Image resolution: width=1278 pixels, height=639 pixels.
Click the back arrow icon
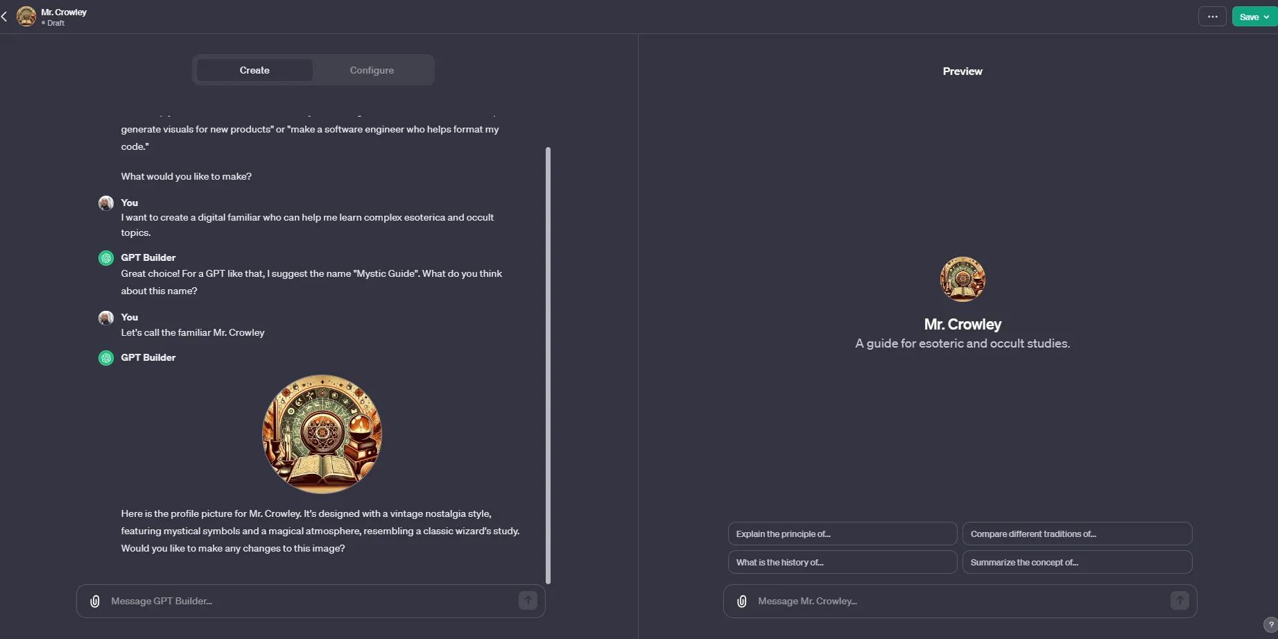5,17
